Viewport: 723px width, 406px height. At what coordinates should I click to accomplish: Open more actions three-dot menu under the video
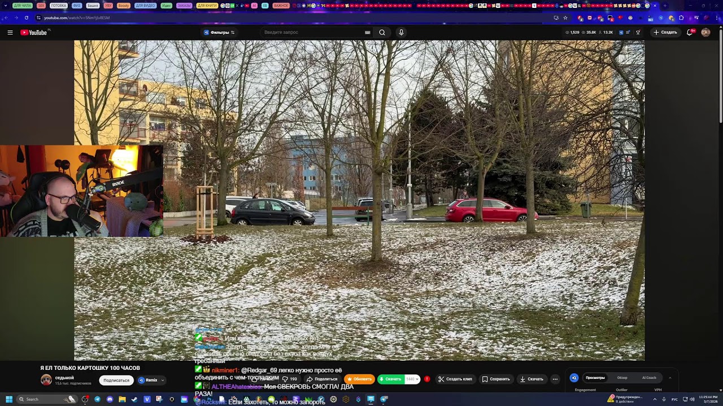555,379
